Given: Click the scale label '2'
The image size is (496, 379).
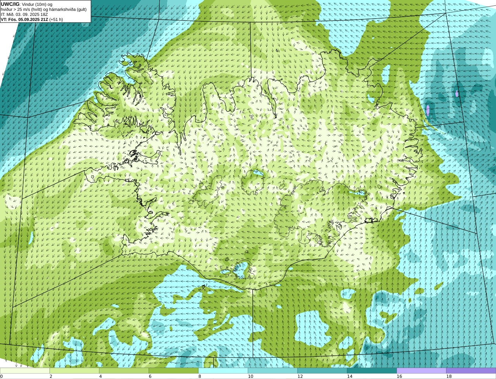Looking at the screenshot, I should 51,376.
